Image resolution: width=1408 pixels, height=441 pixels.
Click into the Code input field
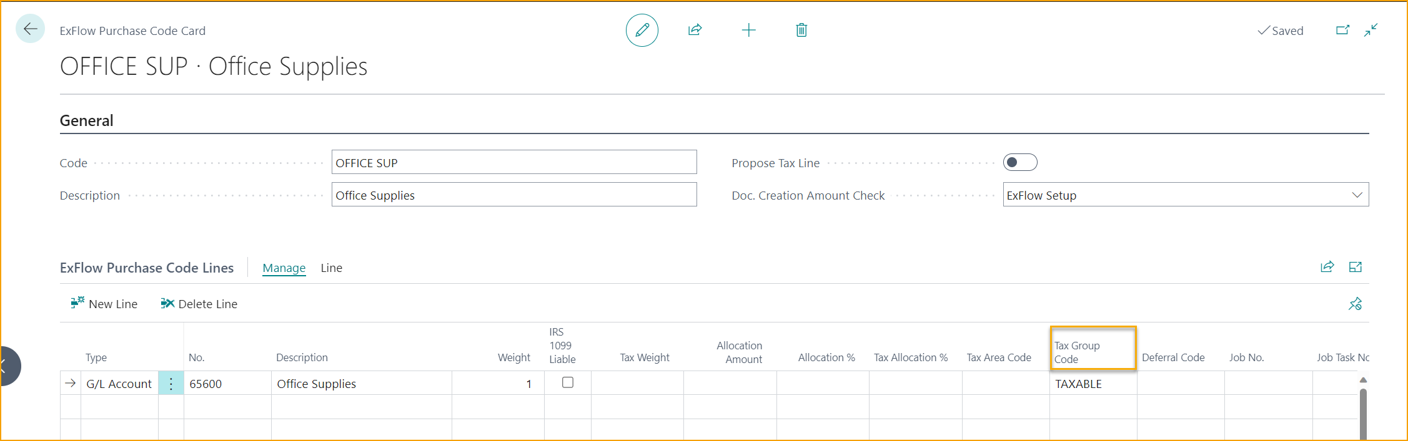tap(514, 162)
